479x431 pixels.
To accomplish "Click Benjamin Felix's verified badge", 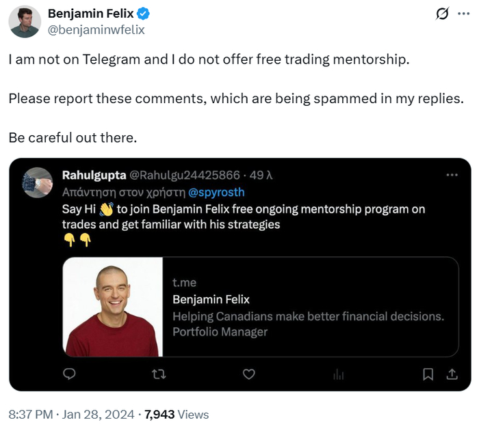I will point(144,14).
